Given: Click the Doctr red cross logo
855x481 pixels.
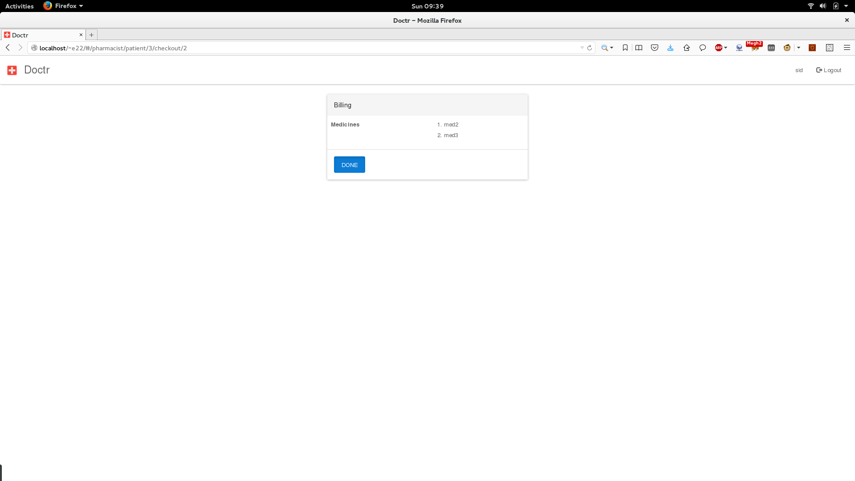Looking at the screenshot, I should (x=12, y=70).
